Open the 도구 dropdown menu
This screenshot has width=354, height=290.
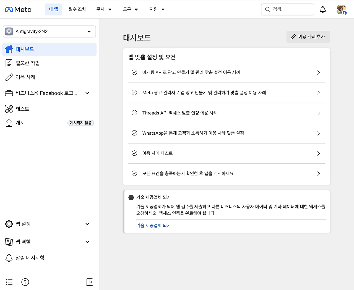click(130, 9)
